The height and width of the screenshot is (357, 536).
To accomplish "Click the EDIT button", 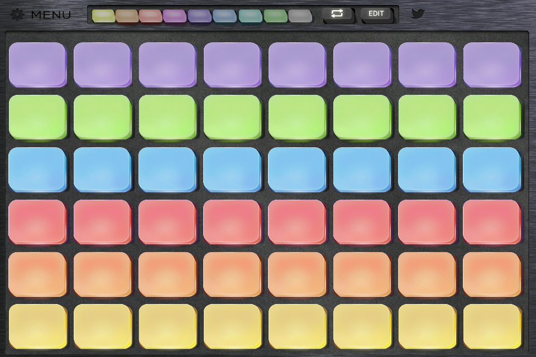I will (x=376, y=15).
